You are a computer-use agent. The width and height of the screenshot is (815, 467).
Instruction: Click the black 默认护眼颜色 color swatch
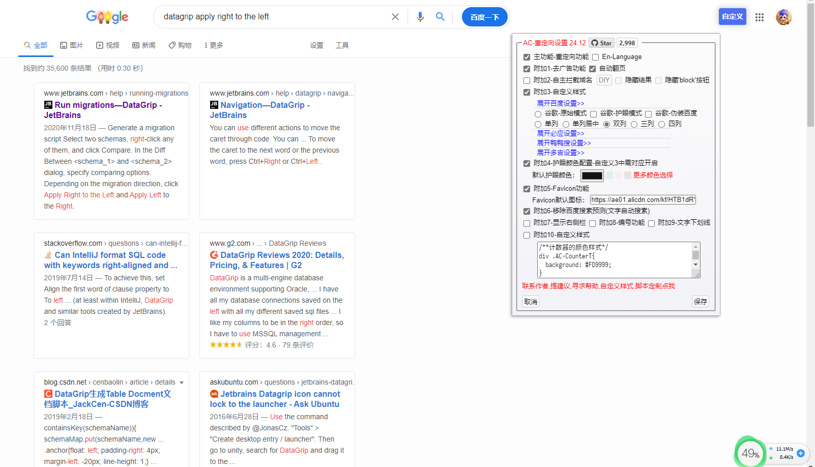click(x=592, y=175)
